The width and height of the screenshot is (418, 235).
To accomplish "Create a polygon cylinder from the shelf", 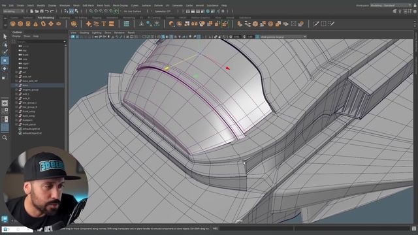I will tap(28, 24).
